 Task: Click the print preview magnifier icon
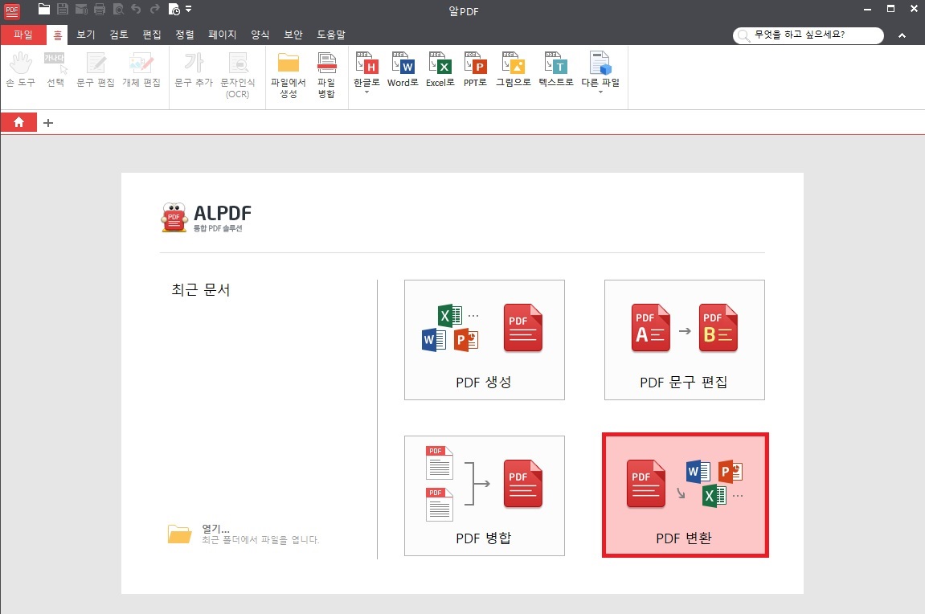pyautogui.click(x=118, y=9)
